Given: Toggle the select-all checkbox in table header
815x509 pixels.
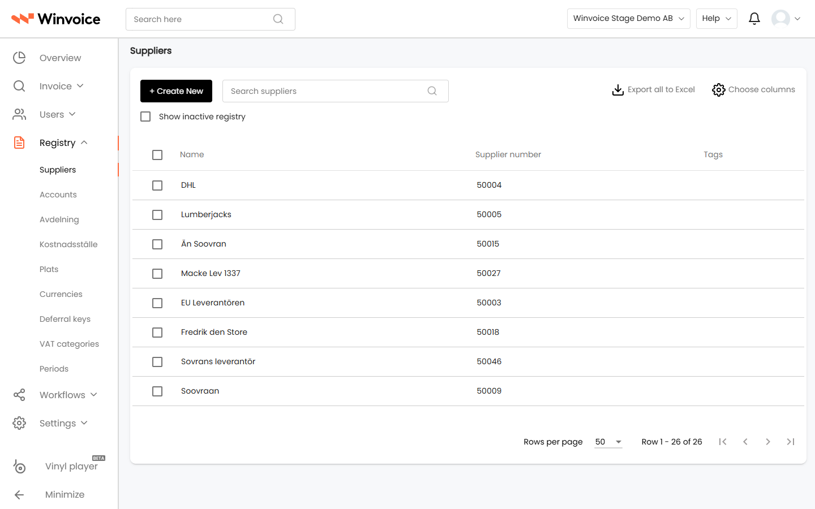Looking at the screenshot, I should [x=157, y=155].
